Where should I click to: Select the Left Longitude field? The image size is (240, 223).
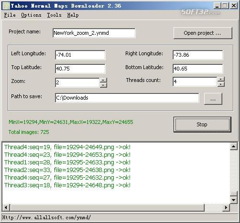tap(80, 55)
